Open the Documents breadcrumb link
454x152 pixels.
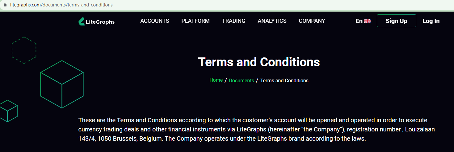242,80
